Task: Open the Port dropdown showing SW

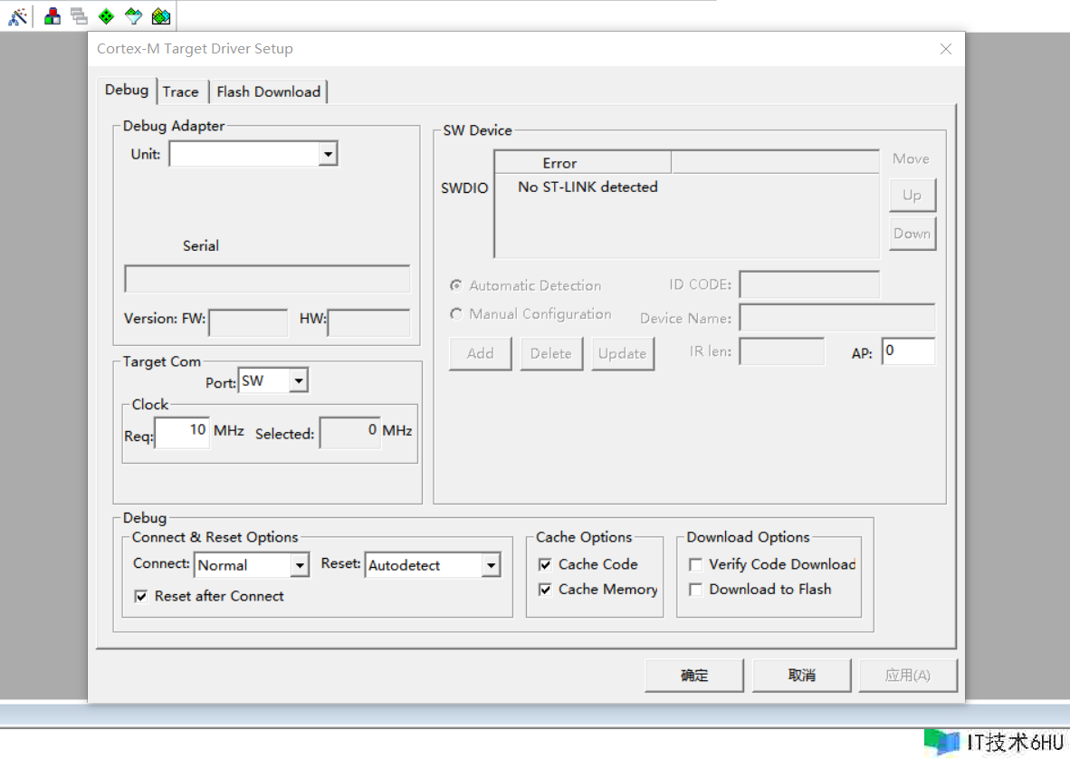Action: (x=298, y=381)
